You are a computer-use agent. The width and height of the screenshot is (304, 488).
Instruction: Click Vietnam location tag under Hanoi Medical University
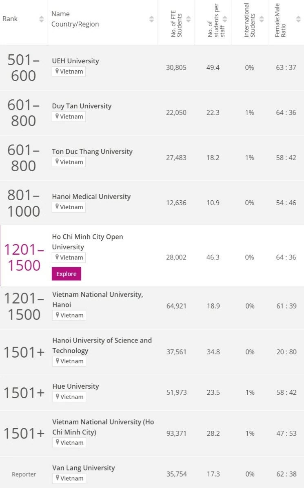click(x=69, y=207)
